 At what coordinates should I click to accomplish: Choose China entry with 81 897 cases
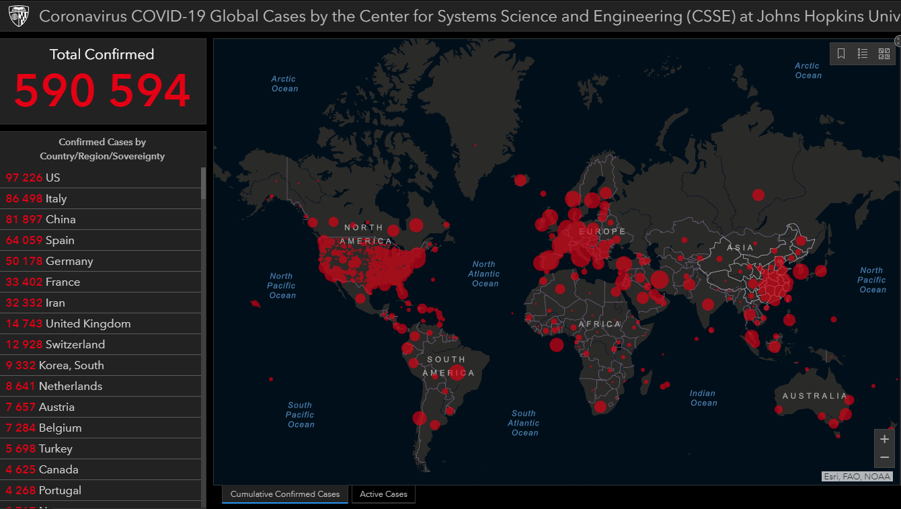pos(101,219)
